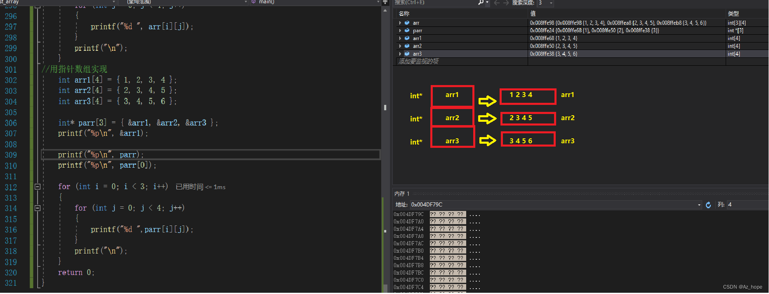Collapse the outer for loop at line 312

click(38, 187)
